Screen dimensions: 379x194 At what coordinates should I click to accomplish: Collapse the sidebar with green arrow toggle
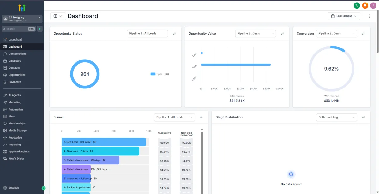tap(44, 188)
